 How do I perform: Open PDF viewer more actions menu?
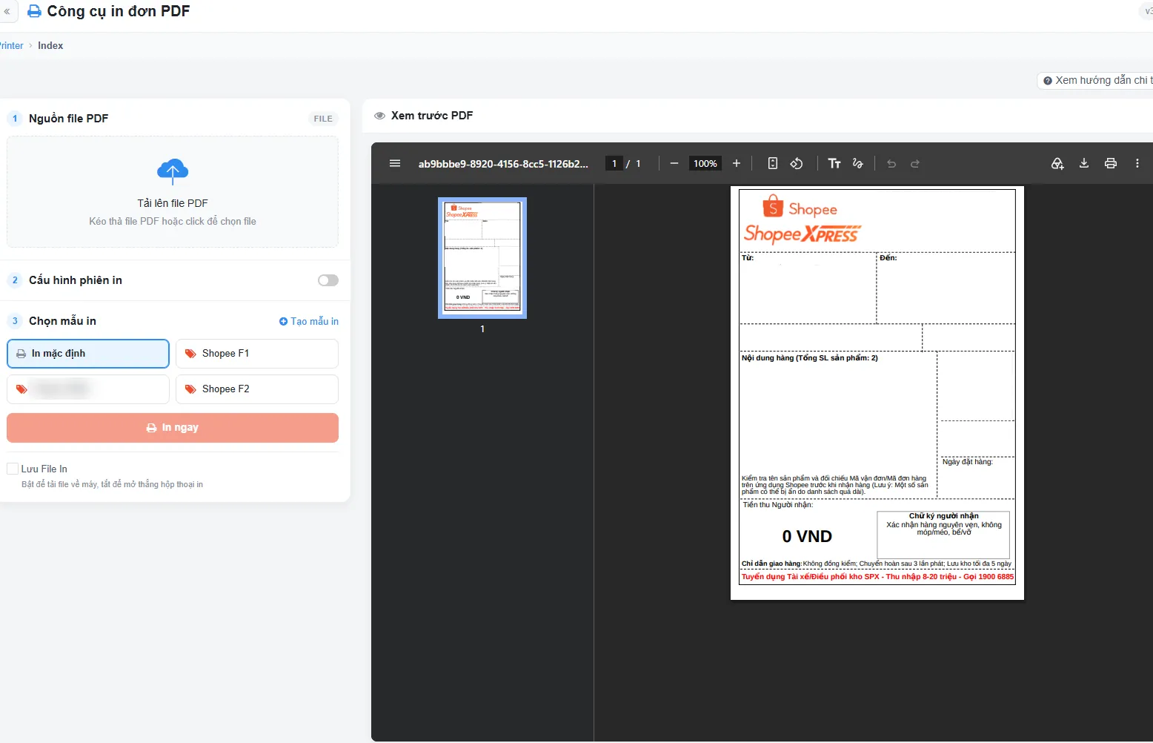click(x=1137, y=163)
